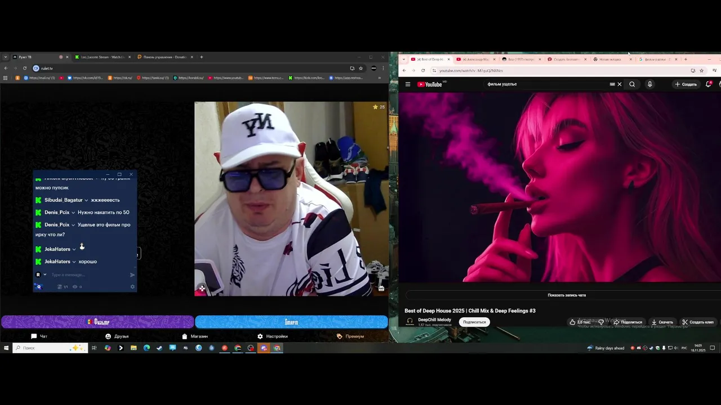Open the Rainy days ahead weather widget
Screen dimensions: 721x405
pos(606,348)
